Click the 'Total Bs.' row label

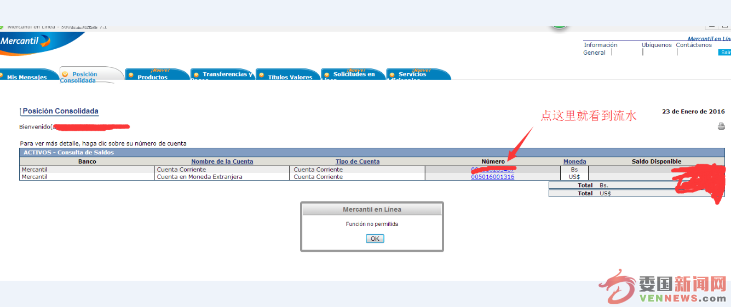click(593, 186)
